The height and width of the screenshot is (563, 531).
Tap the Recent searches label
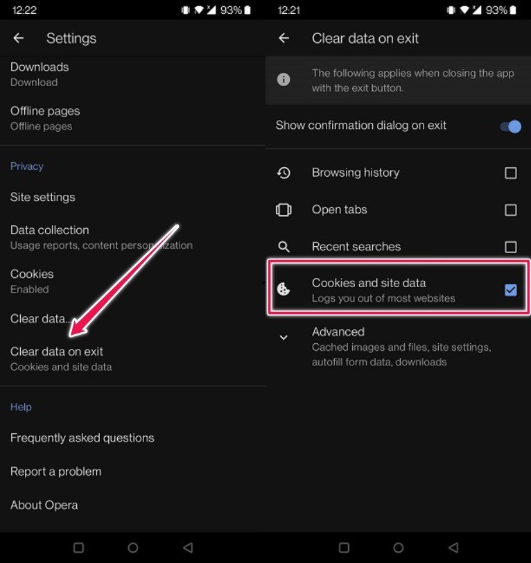356,247
